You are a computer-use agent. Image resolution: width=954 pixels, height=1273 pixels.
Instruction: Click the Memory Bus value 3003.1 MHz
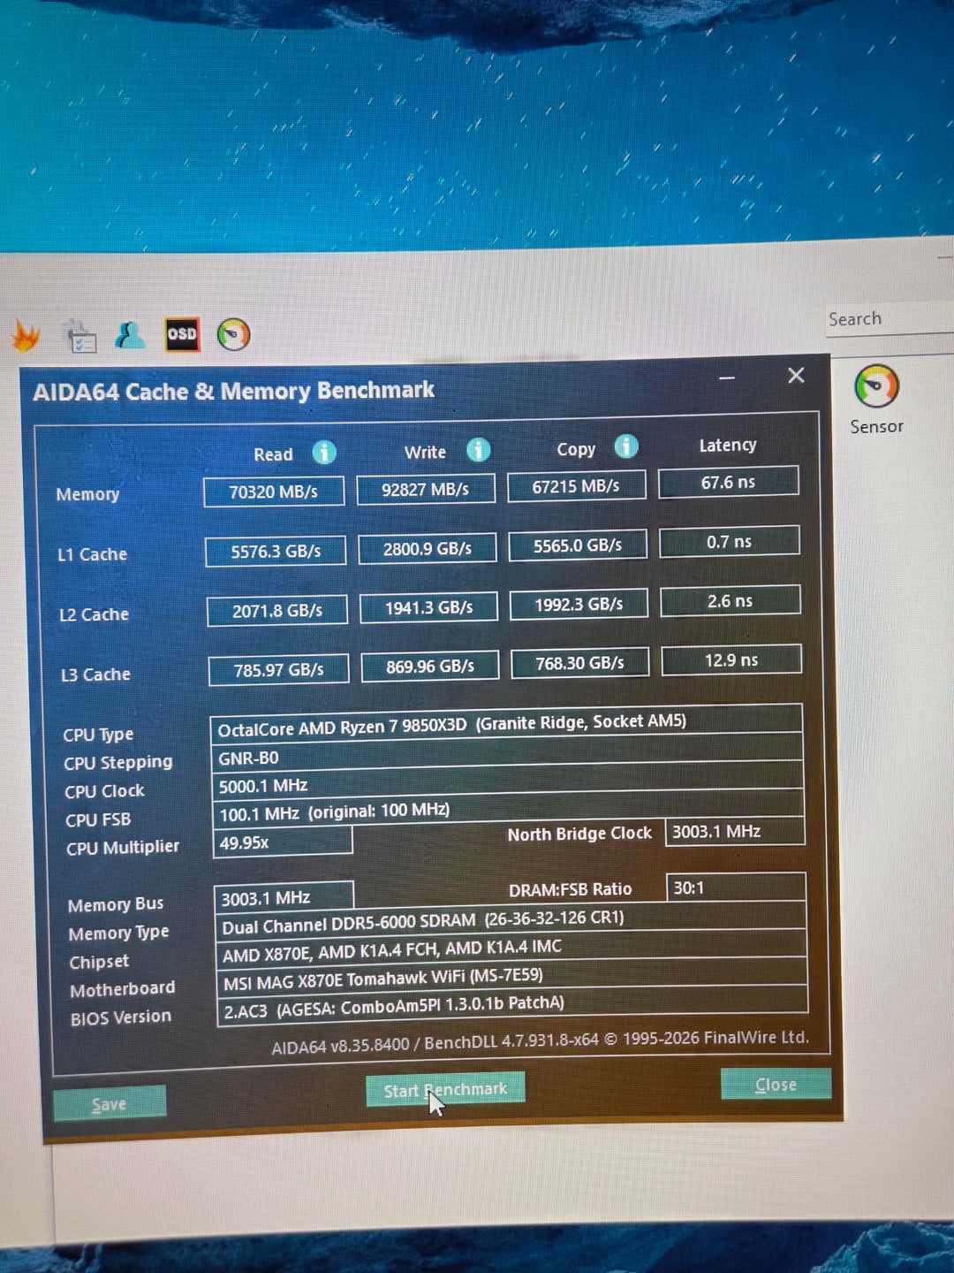point(284,898)
